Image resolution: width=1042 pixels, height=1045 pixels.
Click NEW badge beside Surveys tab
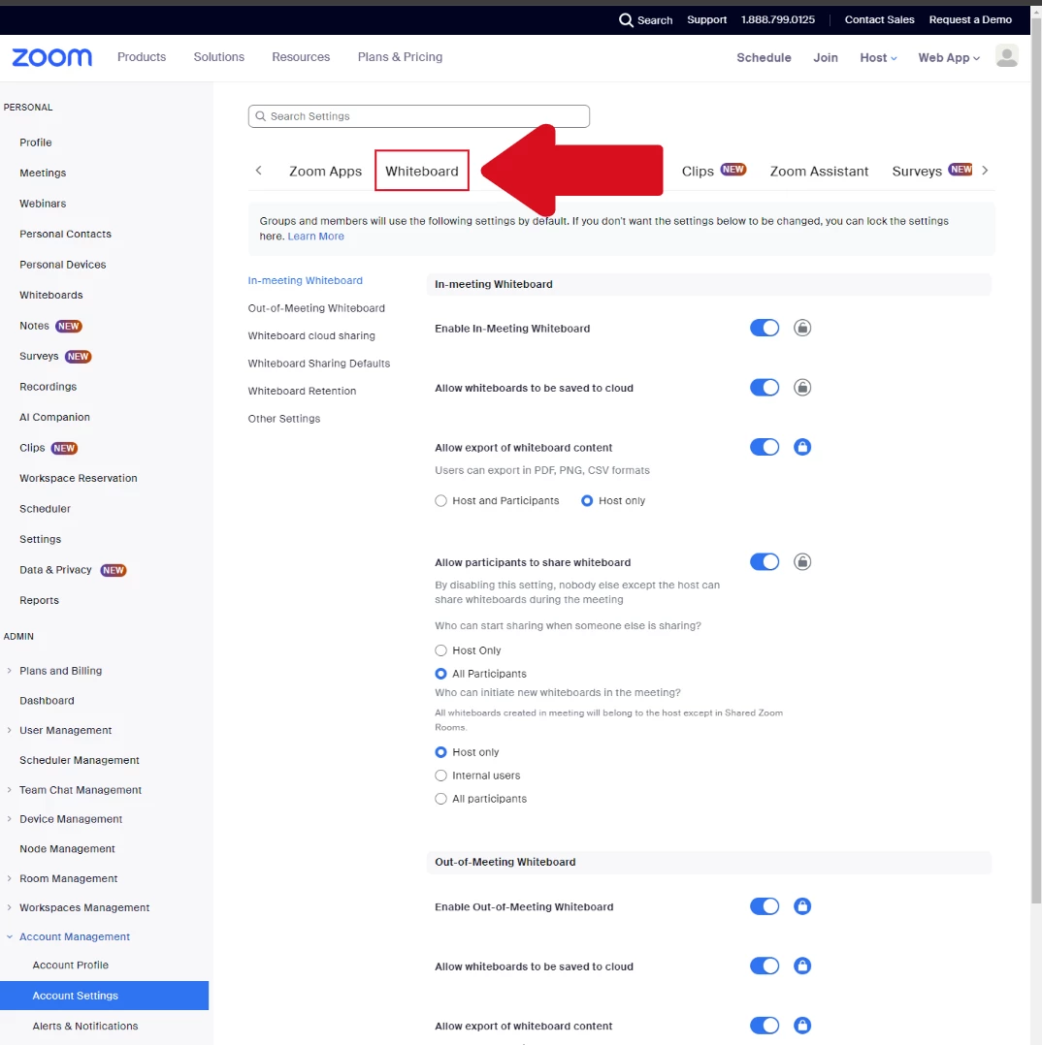(x=961, y=170)
